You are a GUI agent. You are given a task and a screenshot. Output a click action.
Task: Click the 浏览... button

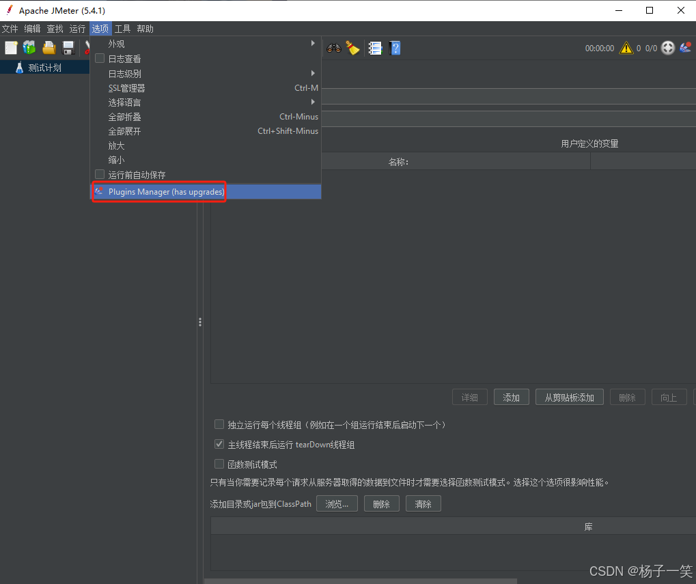(337, 503)
